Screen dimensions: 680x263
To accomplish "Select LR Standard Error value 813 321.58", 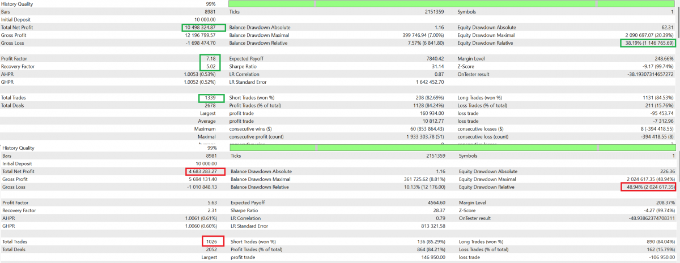I will [433, 226].
